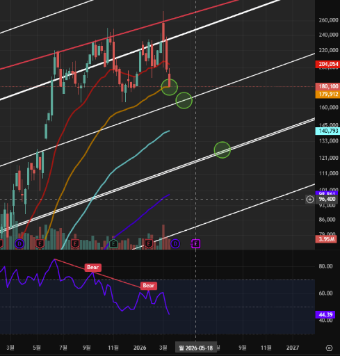This screenshot has width=340, height=356.
Task: Click 7월 on the time axis
Action: coord(63,348)
